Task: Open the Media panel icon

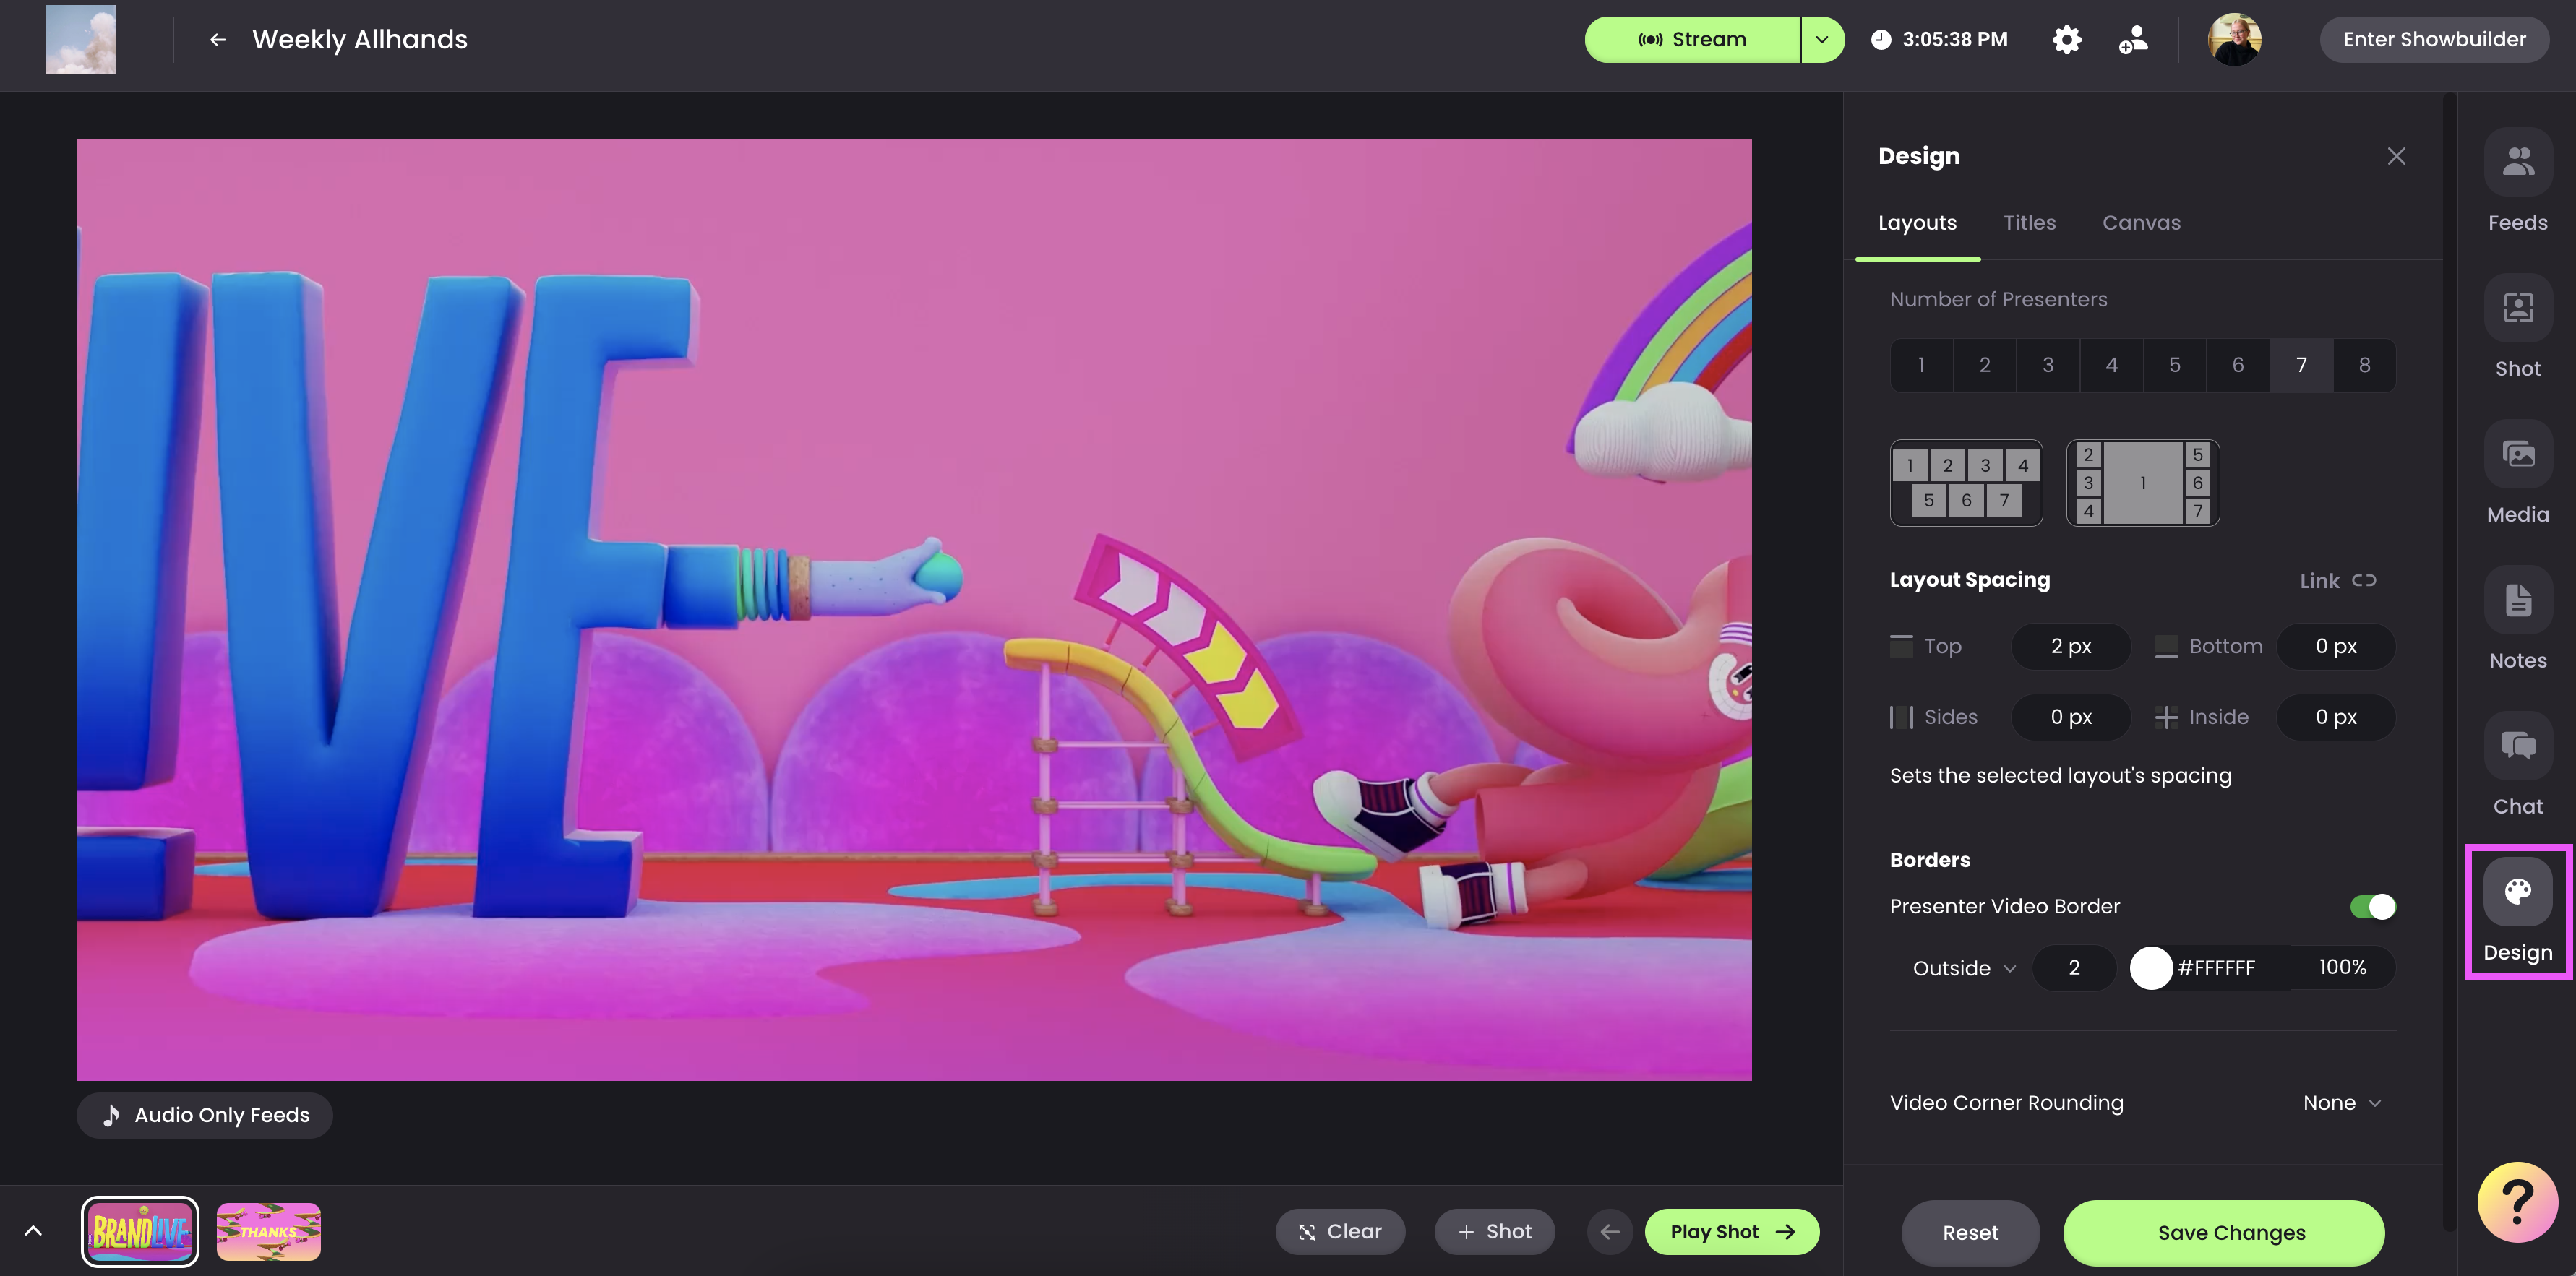Action: click(2517, 454)
